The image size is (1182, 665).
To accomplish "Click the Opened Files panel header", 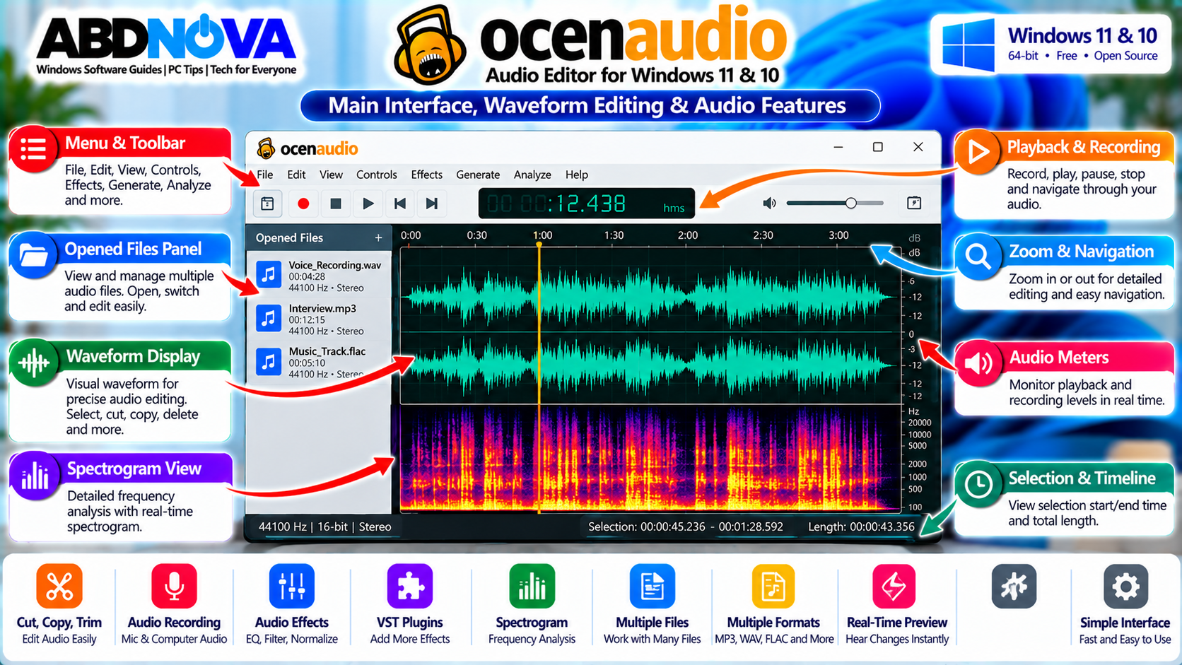I will (x=319, y=238).
